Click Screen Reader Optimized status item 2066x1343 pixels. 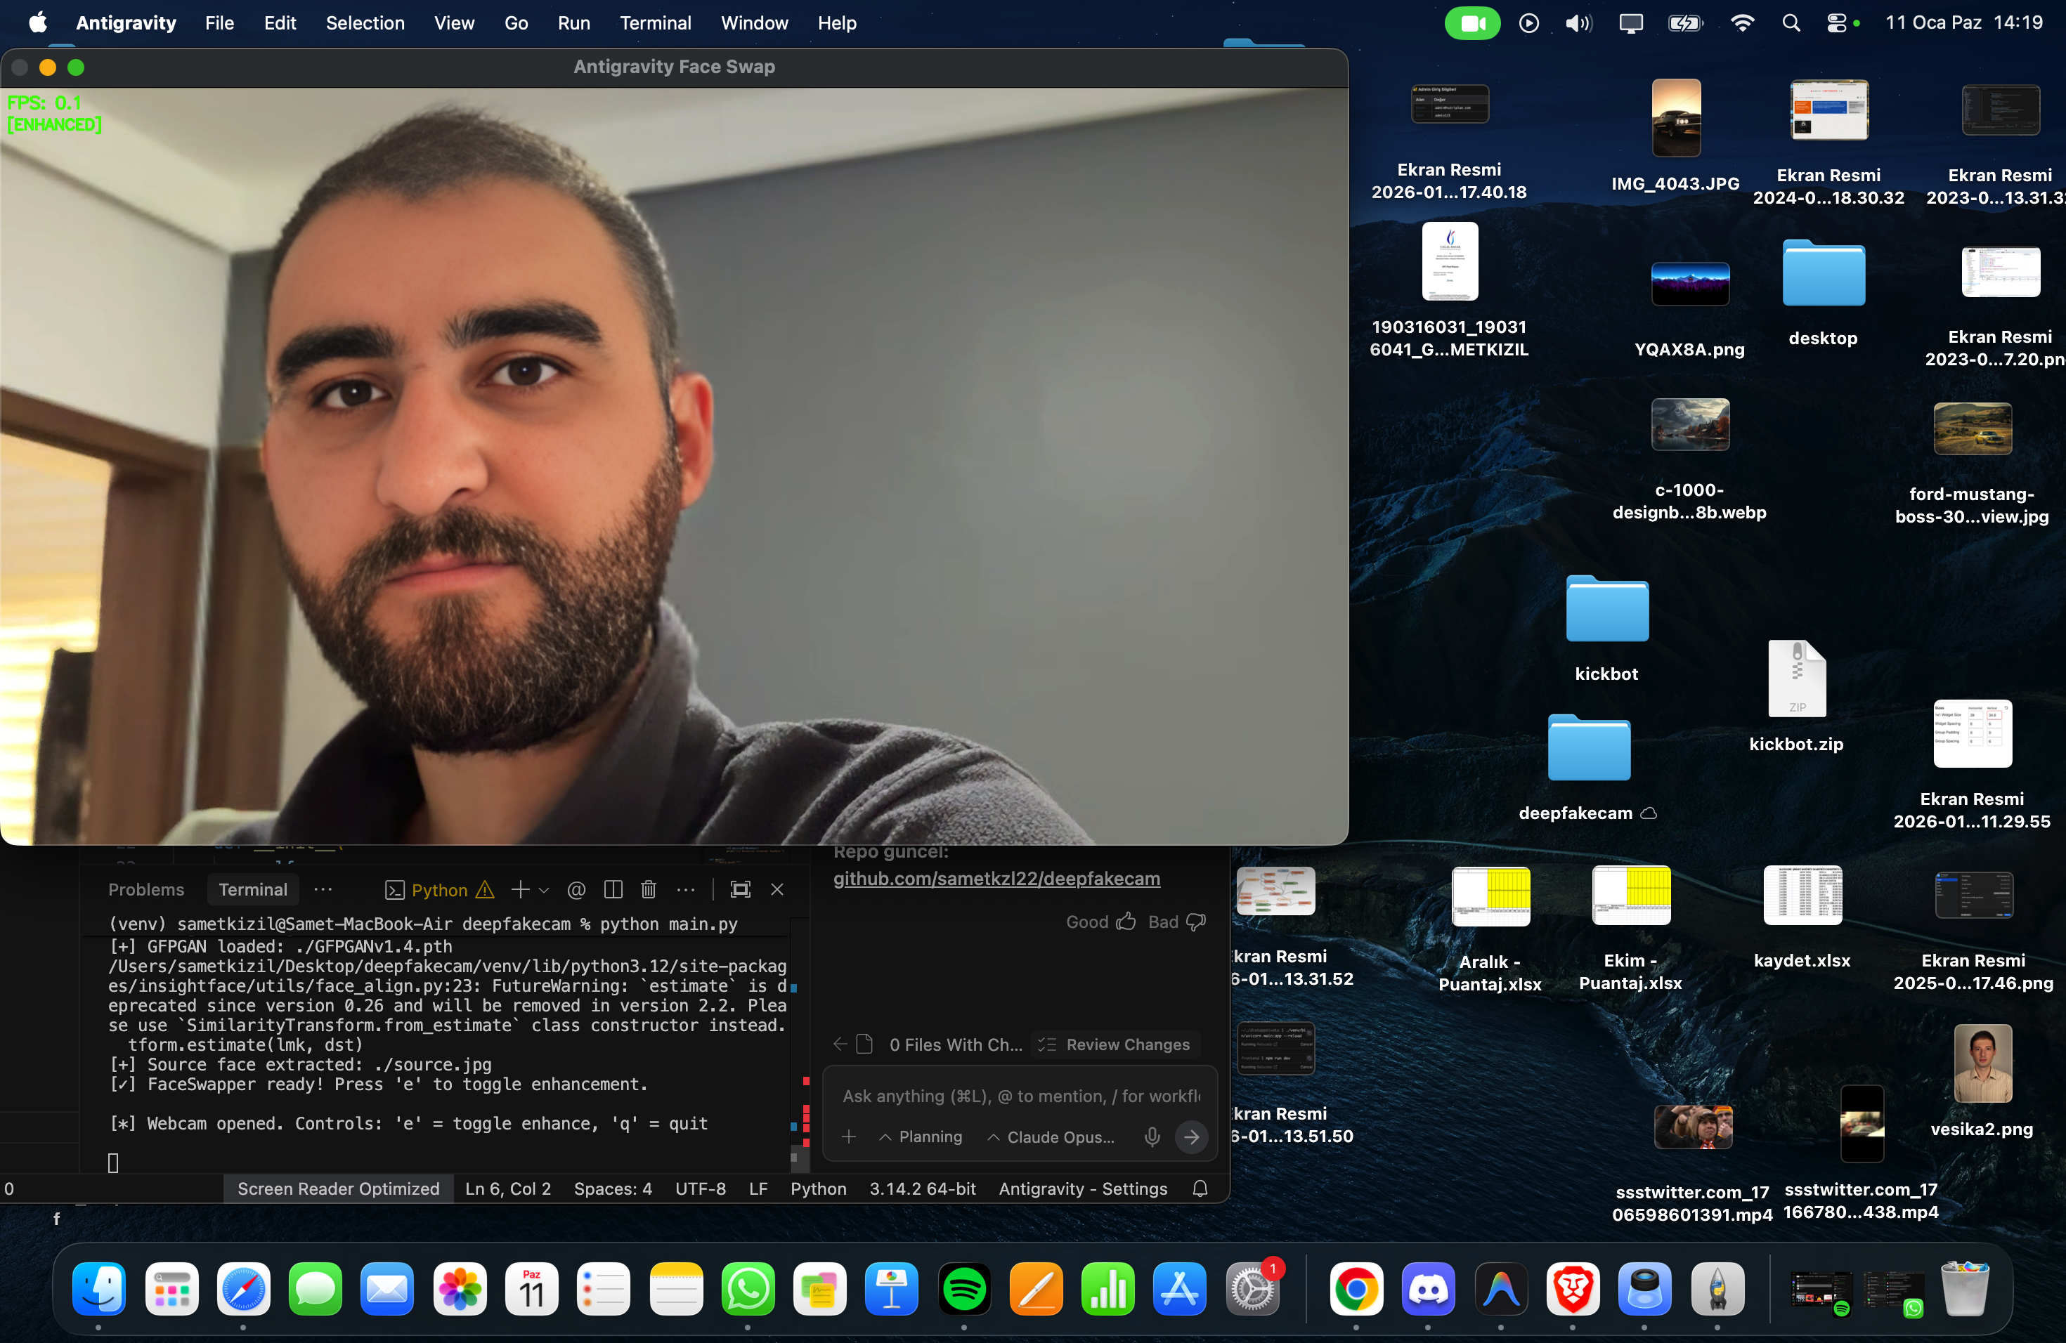pos(339,1188)
